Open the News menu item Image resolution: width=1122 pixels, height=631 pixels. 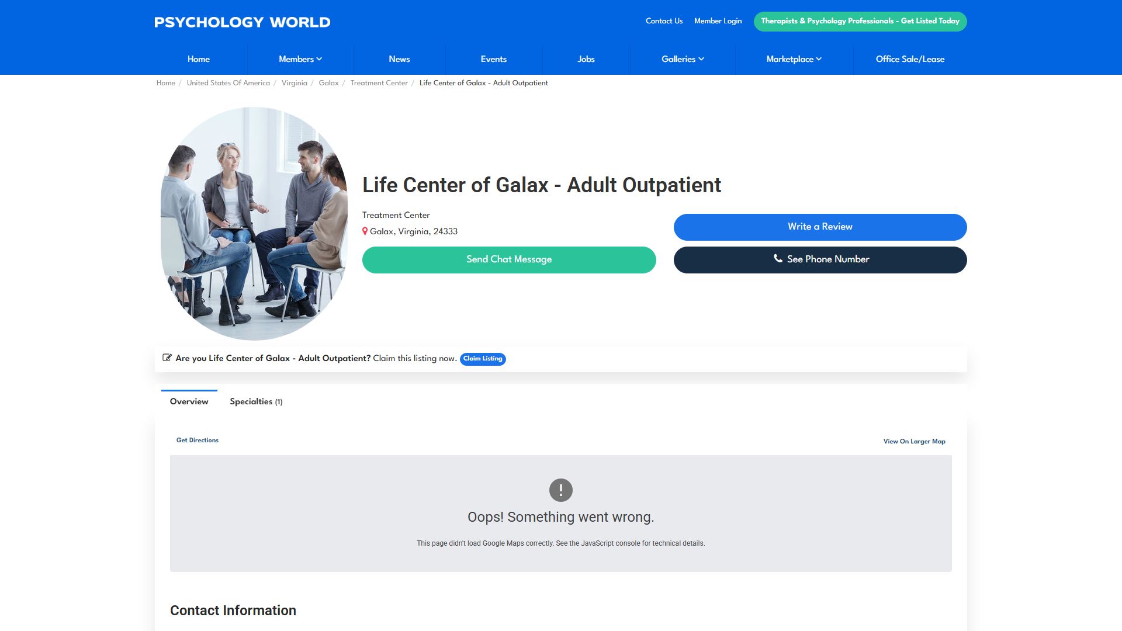click(x=399, y=59)
